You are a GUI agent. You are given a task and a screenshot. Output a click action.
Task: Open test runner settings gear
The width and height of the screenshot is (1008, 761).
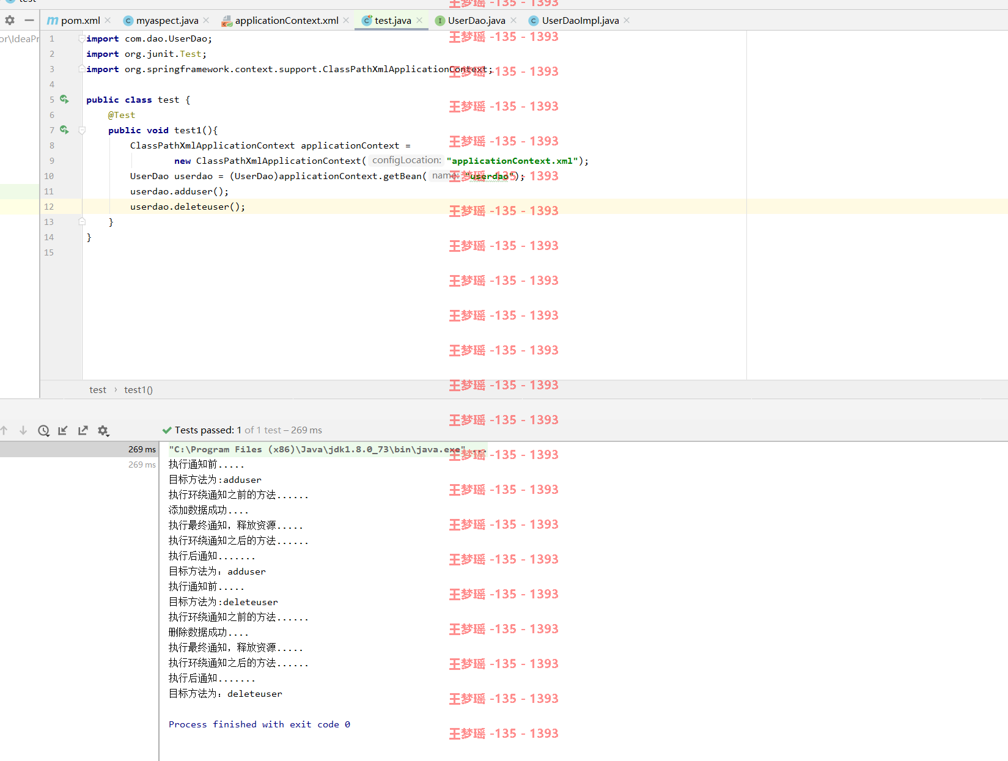click(x=103, y=431)
